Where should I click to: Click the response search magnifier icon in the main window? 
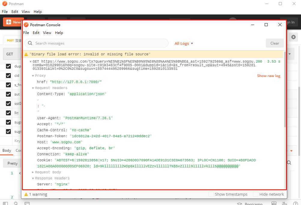point(289,163)
